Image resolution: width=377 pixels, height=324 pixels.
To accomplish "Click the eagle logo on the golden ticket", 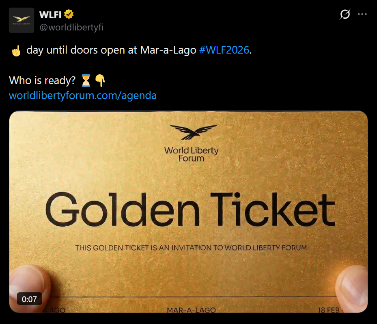I will click(x=193, y=132).
